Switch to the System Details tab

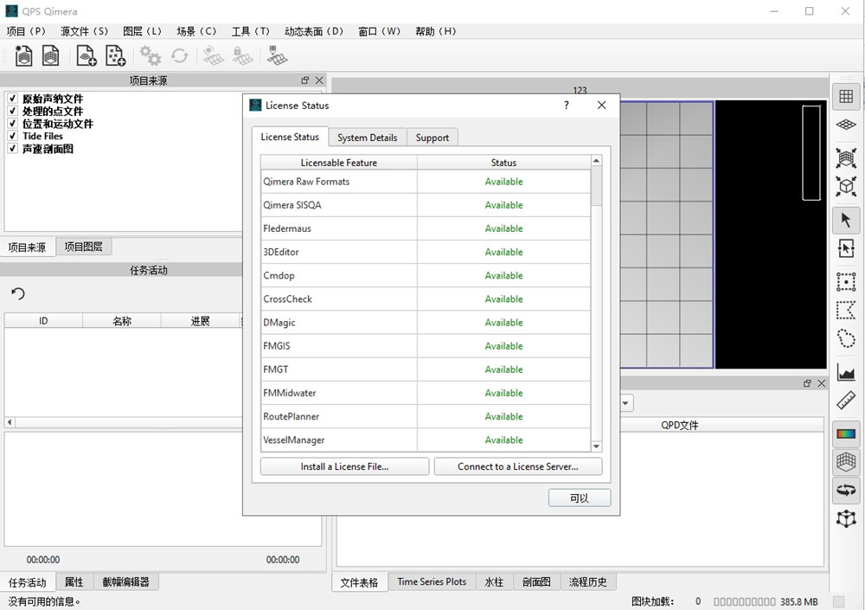pyautogui.click(x=368, y=138)
